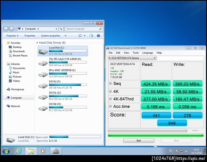Open Windows Explorer taskbar icon
Viewport: 207px width, 162px height.
coord(31,151)
